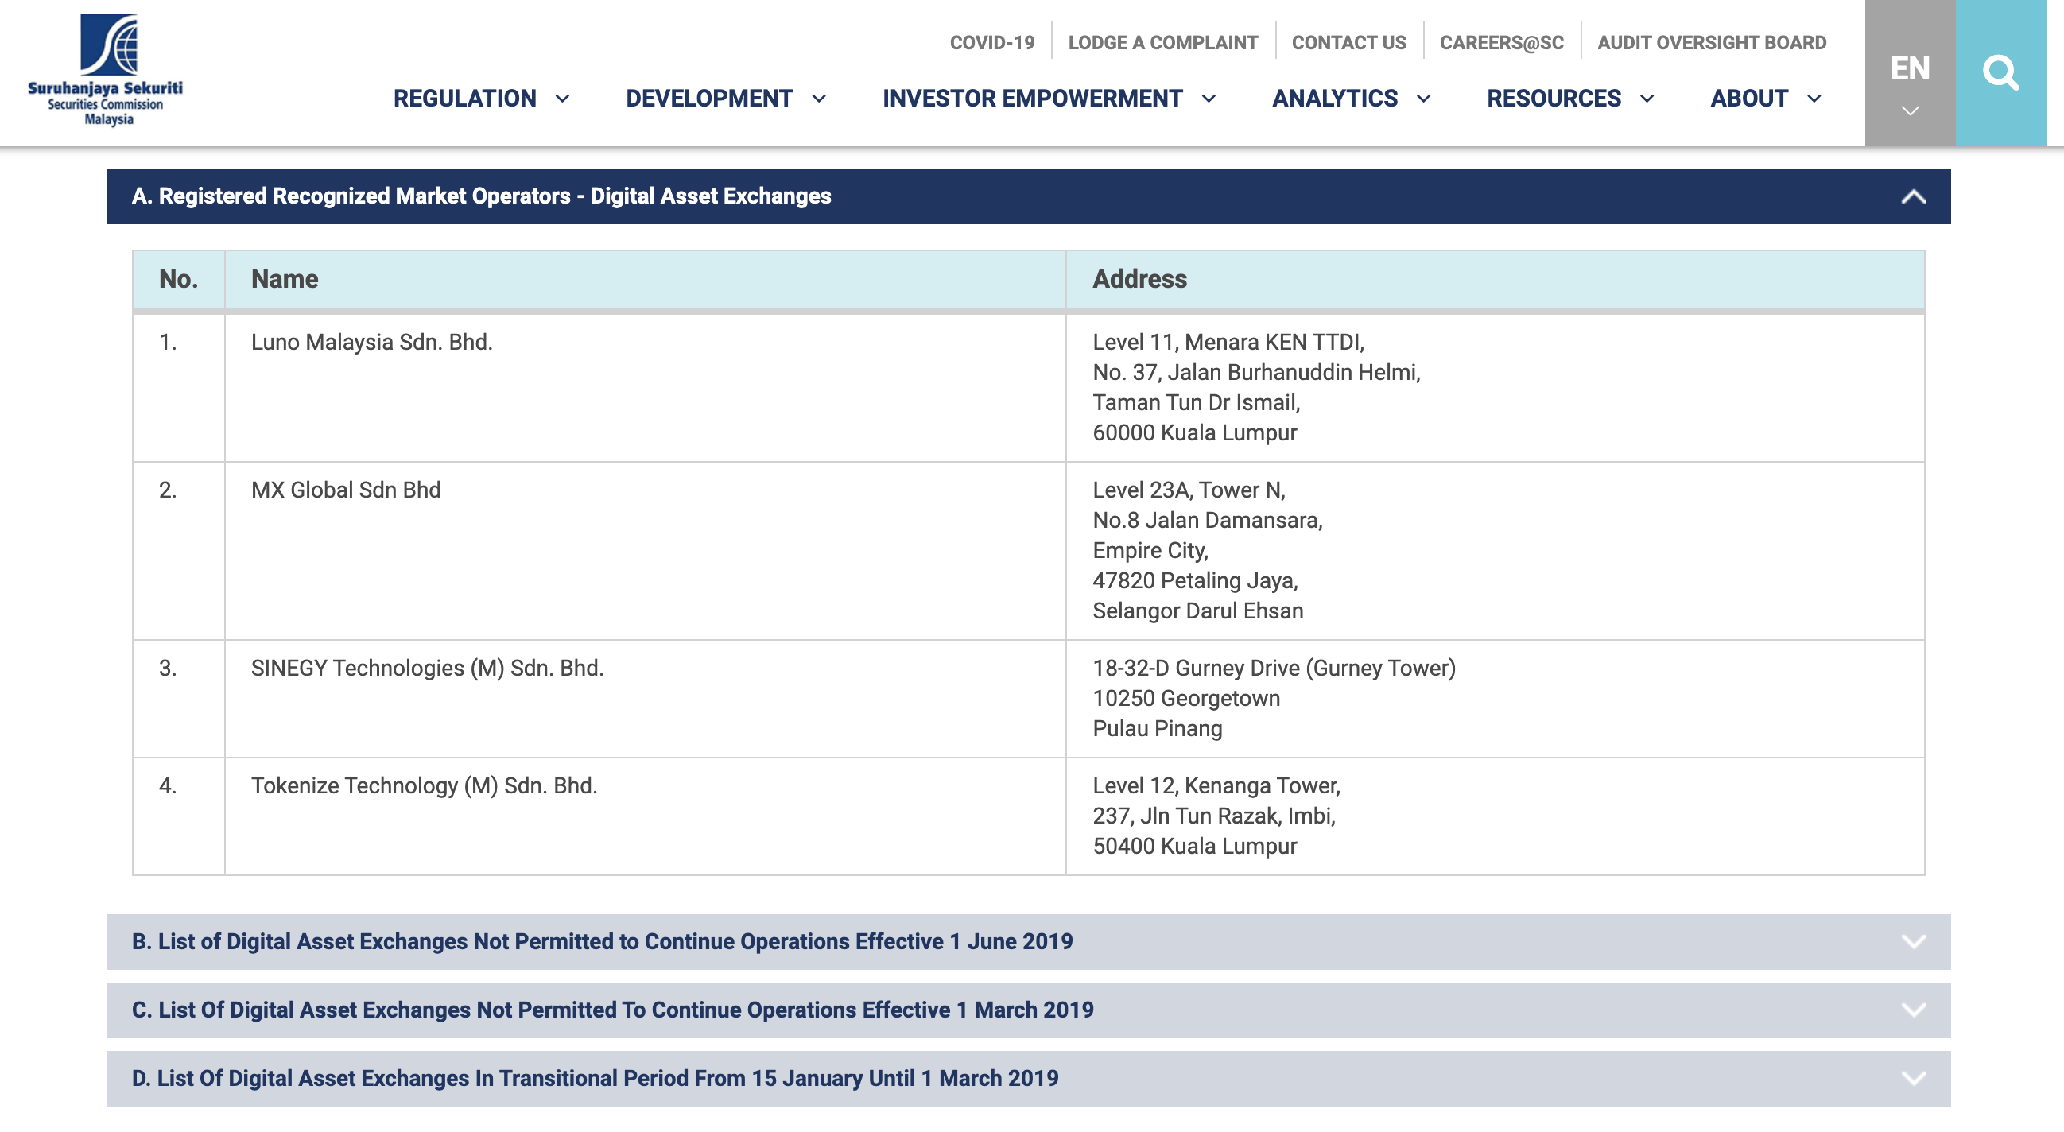Collapse section A Registered Recognized Market Operators

click(x=1028, y=196)
